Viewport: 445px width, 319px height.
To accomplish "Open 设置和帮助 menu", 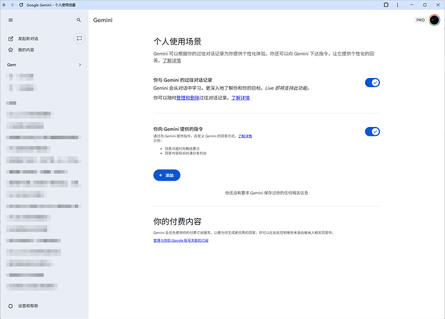I will click(x=28, y=306).
